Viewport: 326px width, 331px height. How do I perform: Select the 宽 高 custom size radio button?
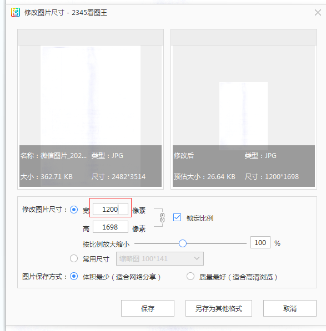pyautogui.click(x=74, y=210)
